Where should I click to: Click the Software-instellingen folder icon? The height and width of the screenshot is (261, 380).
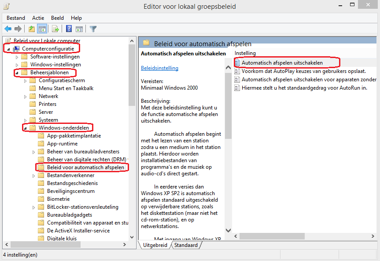(x=24, y=57)
